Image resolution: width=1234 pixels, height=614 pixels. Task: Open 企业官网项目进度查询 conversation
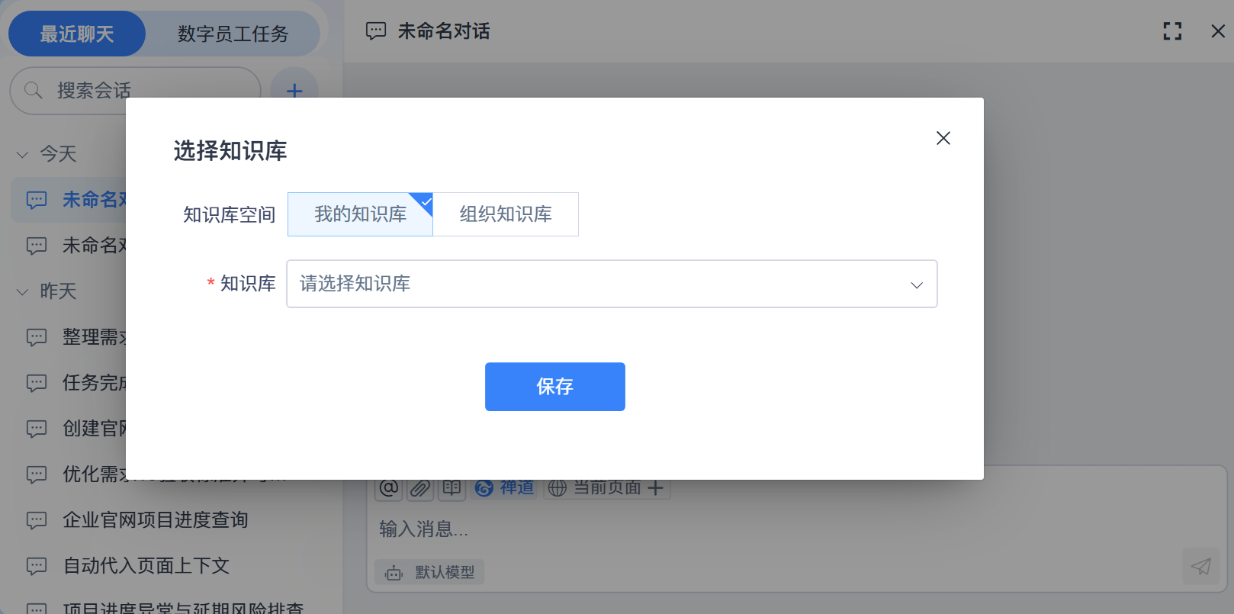click(155, 520)
